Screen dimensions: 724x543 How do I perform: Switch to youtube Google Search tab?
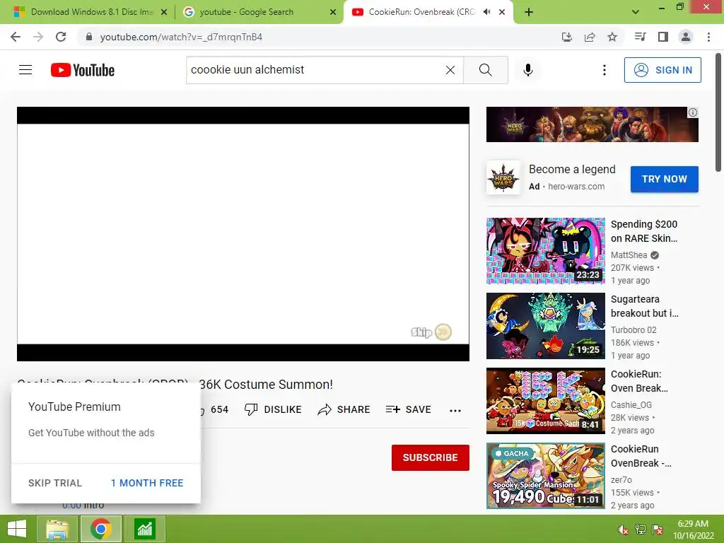tap(259, 12)
